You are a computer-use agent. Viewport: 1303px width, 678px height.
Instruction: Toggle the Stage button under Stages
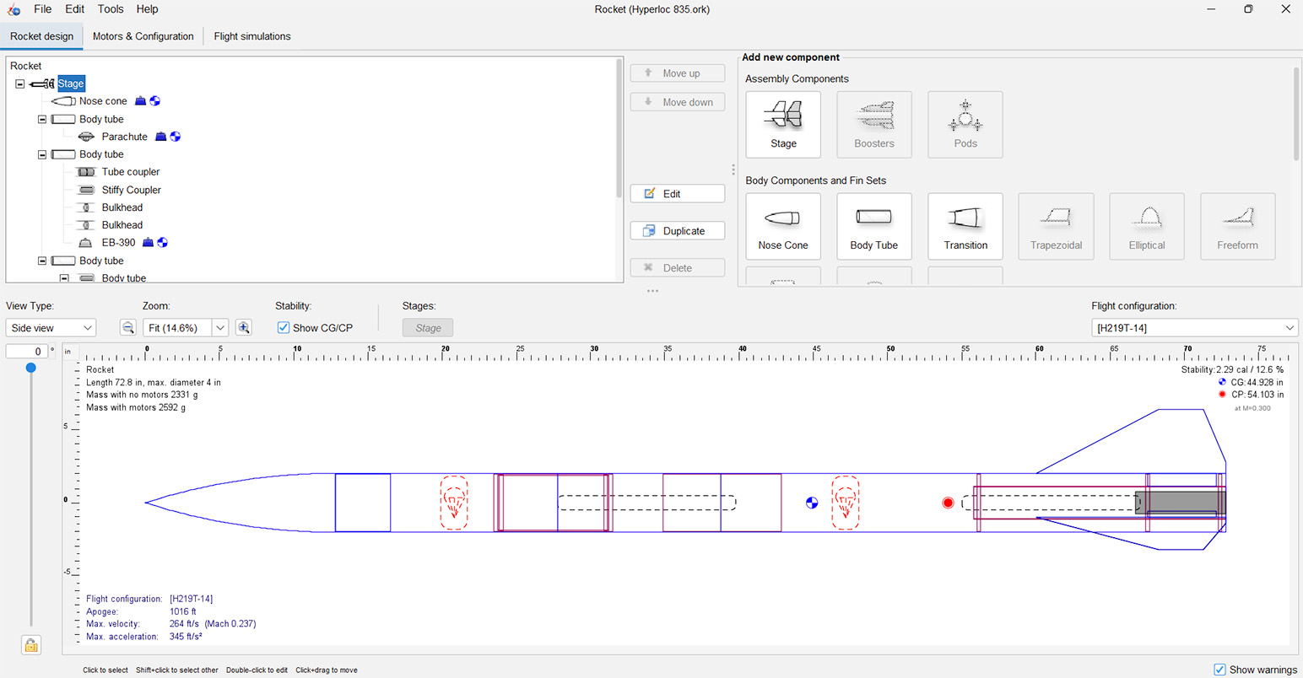[428, 328]
